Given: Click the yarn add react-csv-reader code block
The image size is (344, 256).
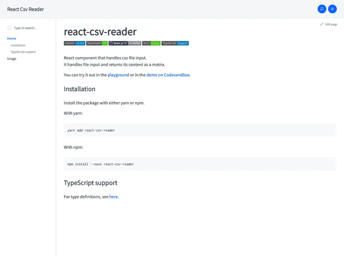Looking at the screenshot, I should pos(200,130).
